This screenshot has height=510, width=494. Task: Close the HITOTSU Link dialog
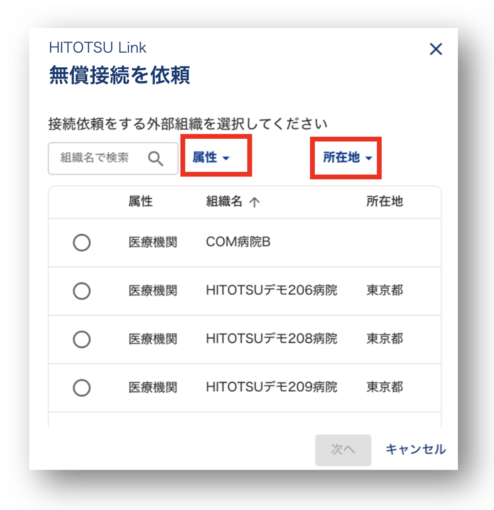(x=436, y=49)
